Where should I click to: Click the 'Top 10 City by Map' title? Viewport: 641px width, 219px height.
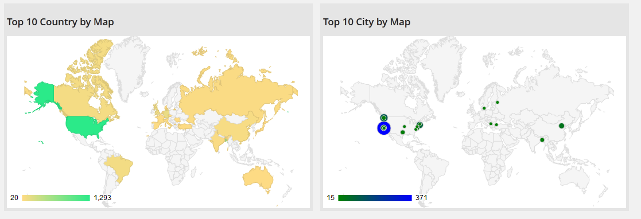coord(367,22)
